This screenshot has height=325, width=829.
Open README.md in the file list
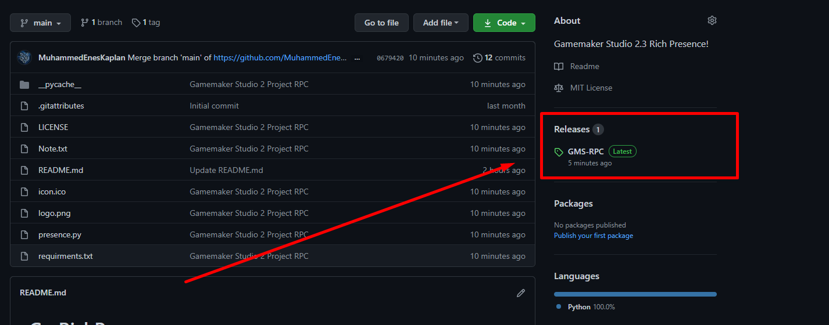pyautogui.click(x=60, y=170)
